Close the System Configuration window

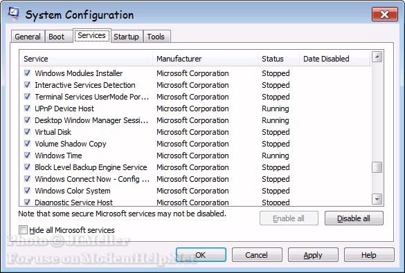click(x=385, y=15)
